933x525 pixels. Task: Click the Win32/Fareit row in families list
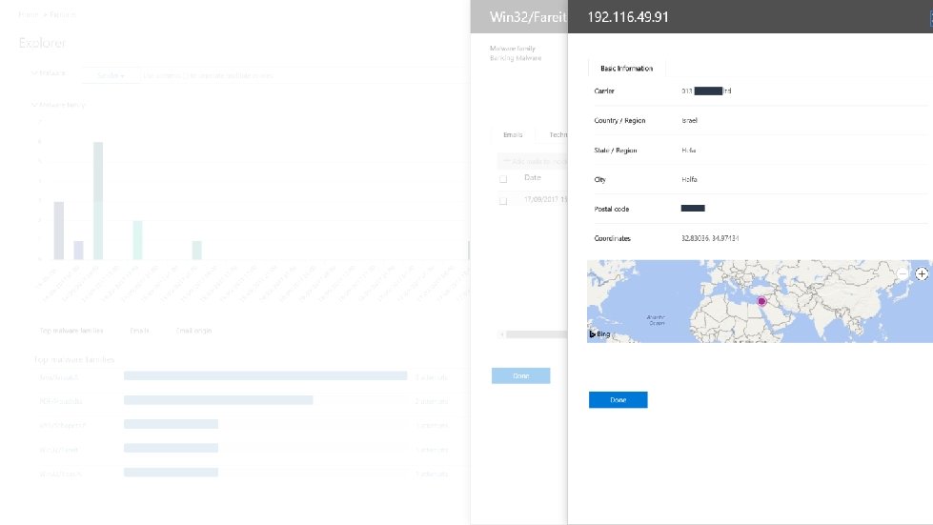point(243,450)
